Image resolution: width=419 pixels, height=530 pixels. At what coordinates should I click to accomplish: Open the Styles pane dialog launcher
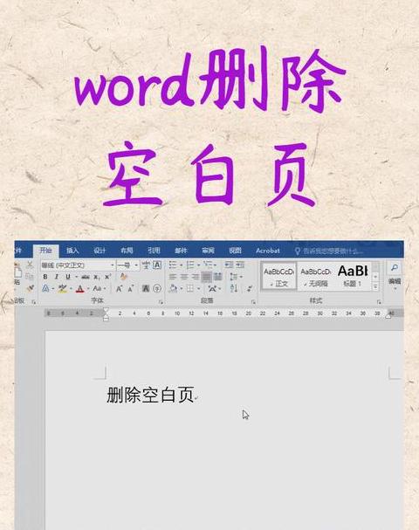click(x=379, y=302)
